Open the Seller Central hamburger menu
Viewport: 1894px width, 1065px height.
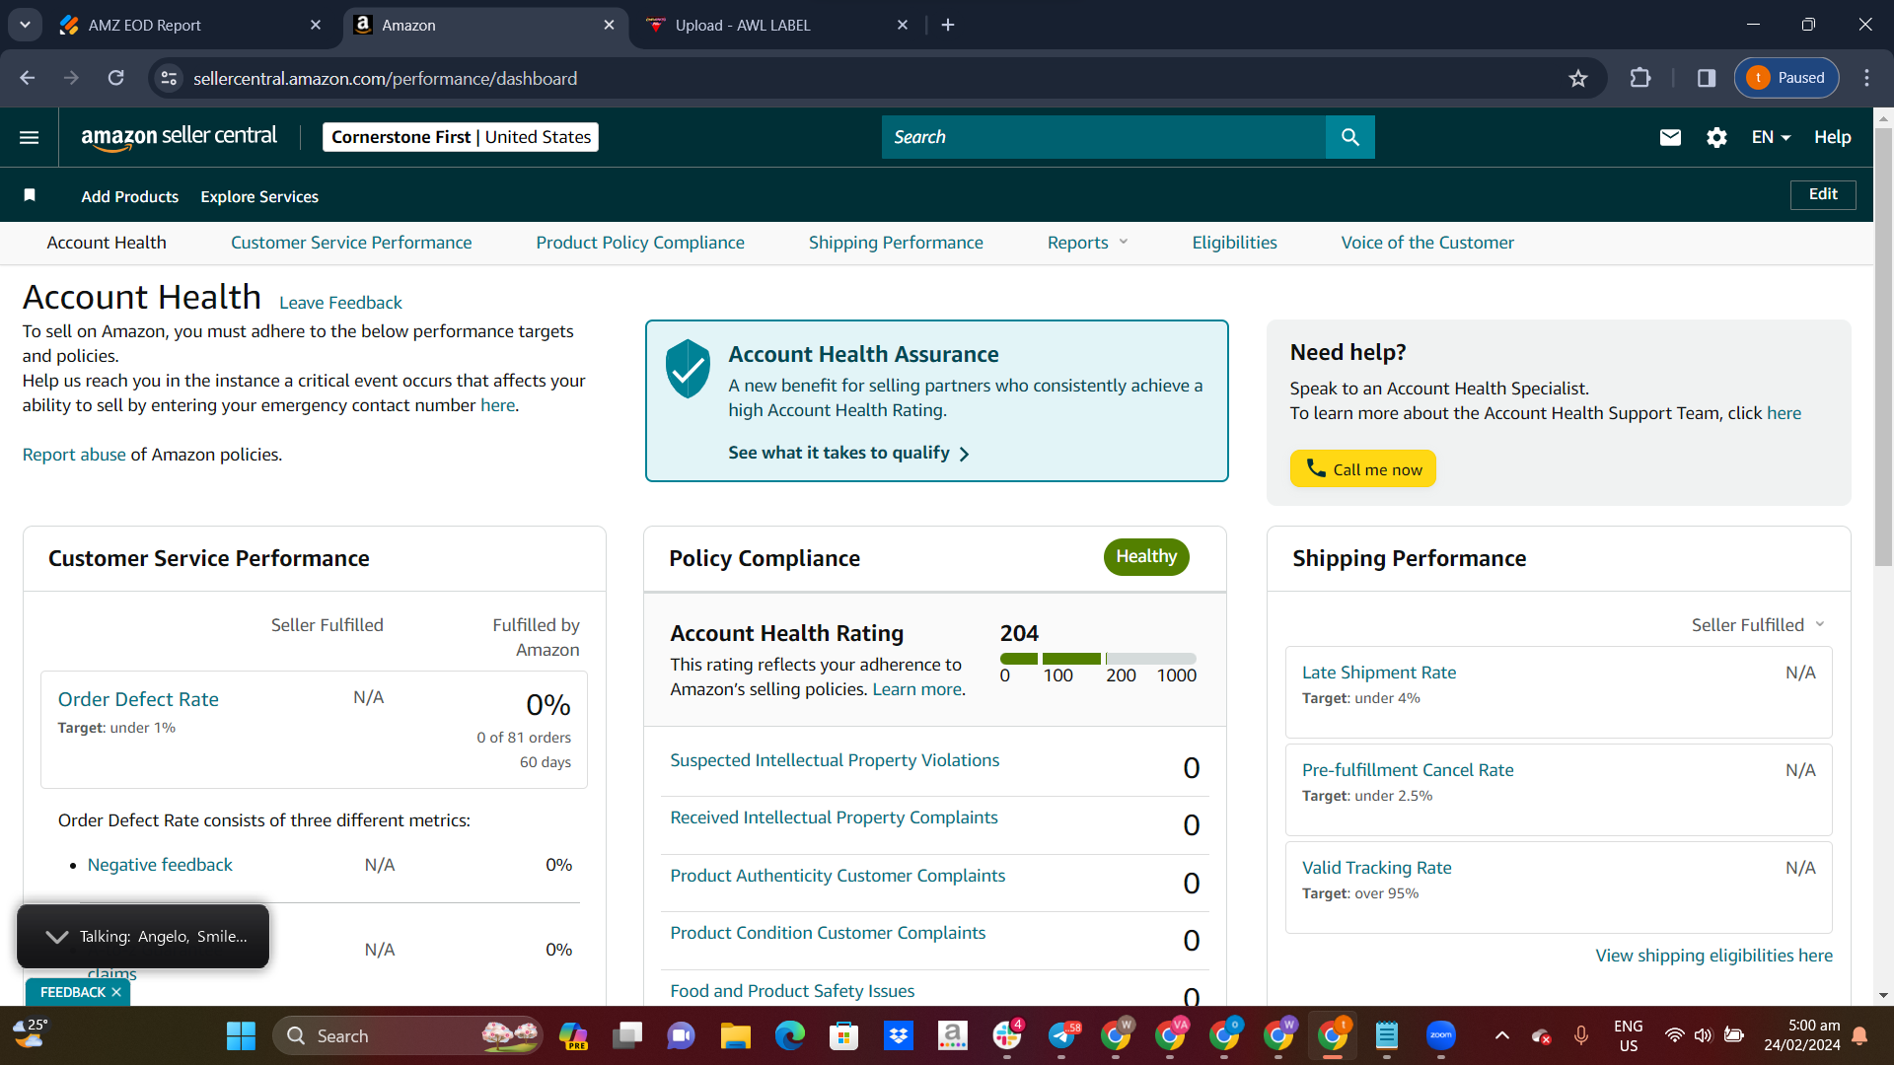tap(30, 137)
